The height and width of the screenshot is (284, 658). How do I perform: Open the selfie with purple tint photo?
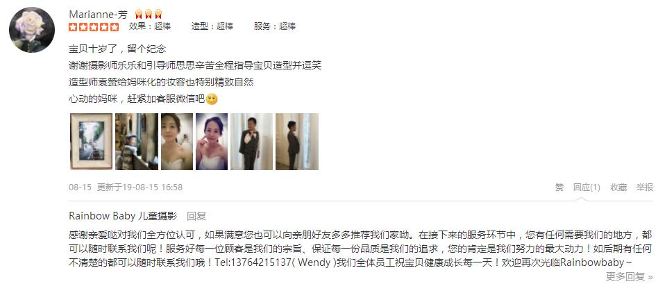[212, 142]
